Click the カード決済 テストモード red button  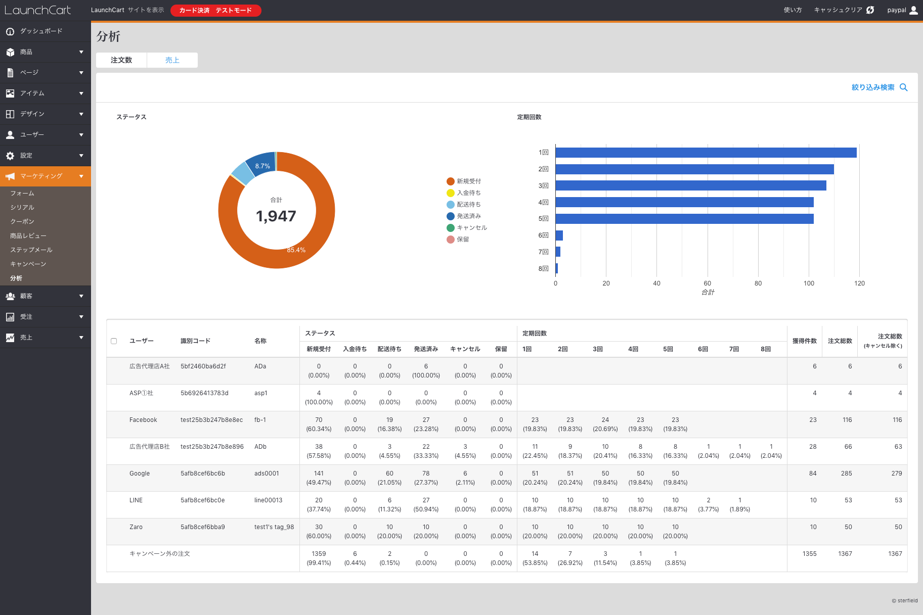(215, 10)
